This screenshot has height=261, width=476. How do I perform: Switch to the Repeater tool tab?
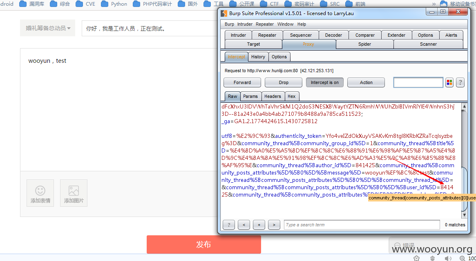(267, 35)
